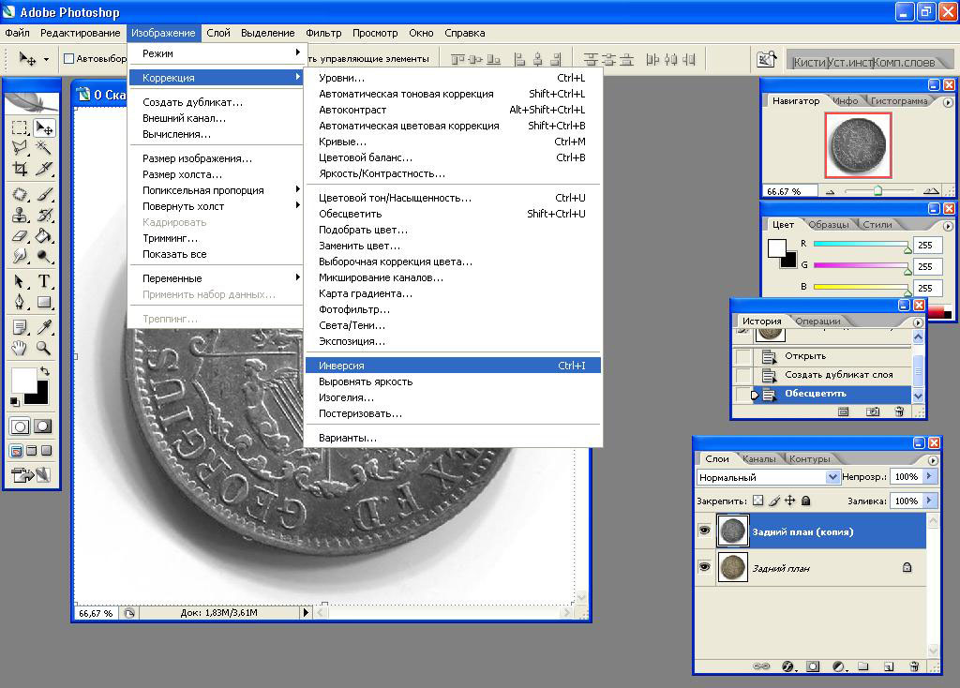Select the Rectangle shape tool
Image resolution: width=960 pixels, height=688 pixels.
click(44, 302)
